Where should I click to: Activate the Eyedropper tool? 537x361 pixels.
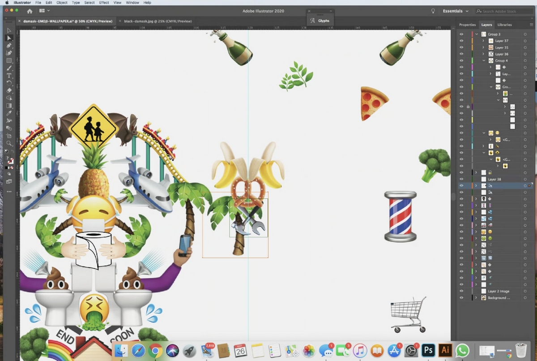click(x=9, y=113)
